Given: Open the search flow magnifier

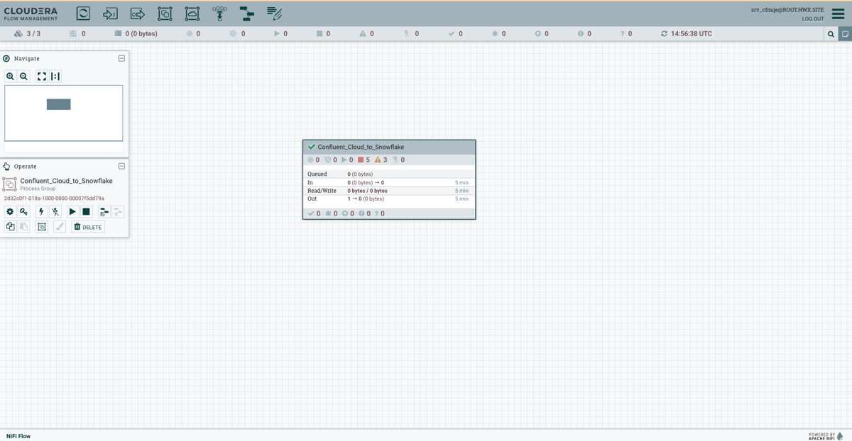Looking at the screenshot, I should [x=831, y=33].
